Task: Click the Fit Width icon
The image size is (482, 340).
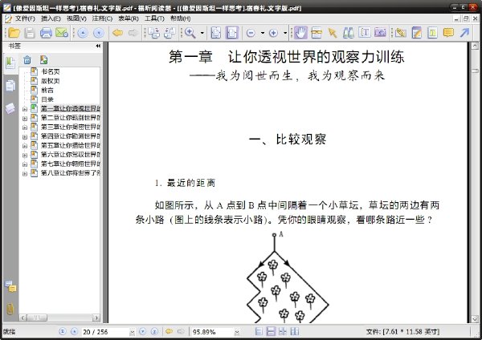Action: point(232,33)
